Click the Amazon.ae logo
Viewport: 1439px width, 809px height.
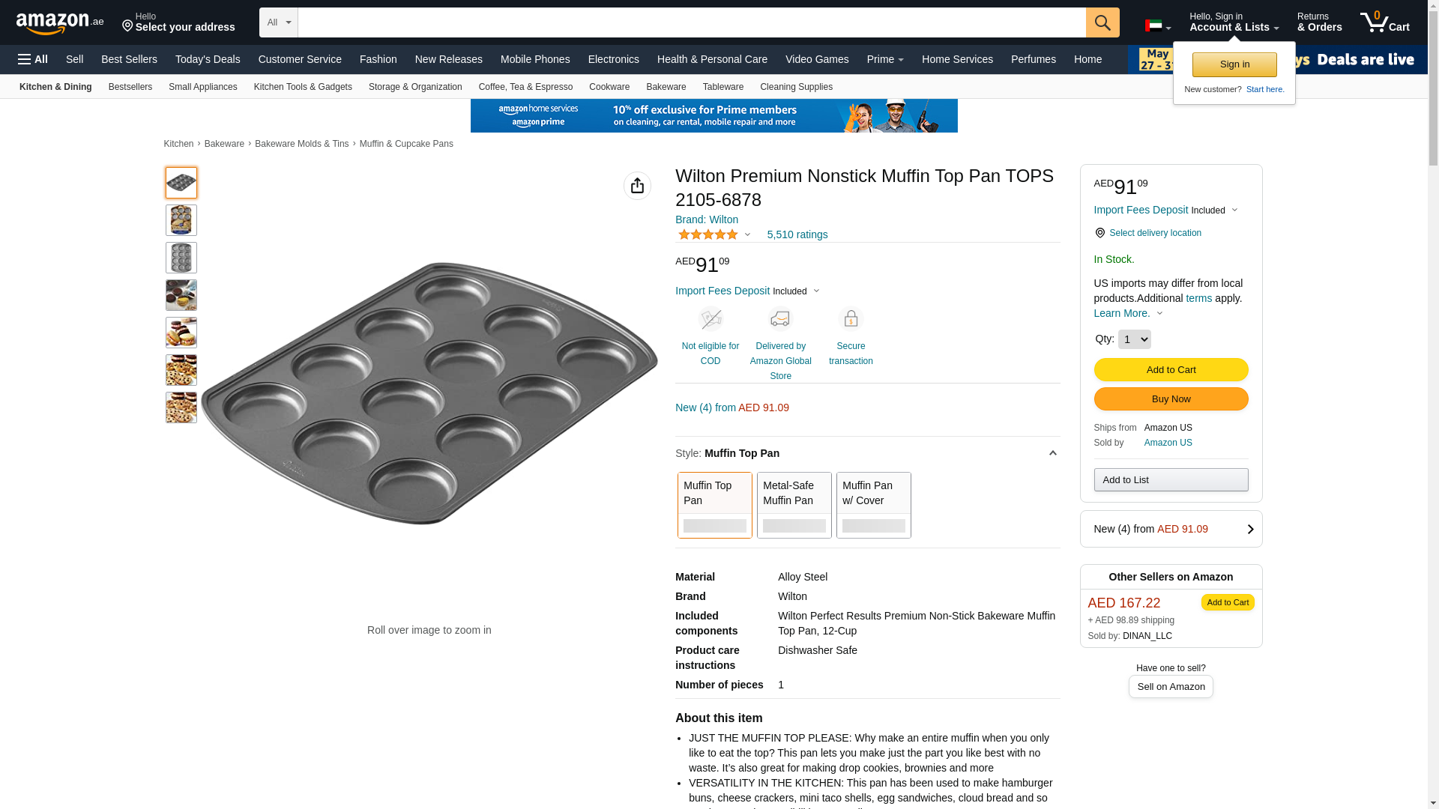click(x=60, y=23)
